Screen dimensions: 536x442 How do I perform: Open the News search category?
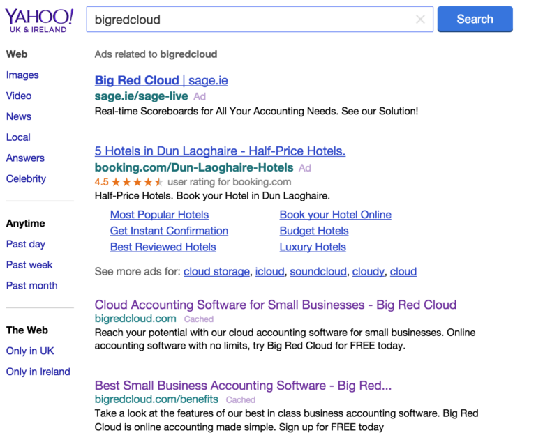pos(19,116)
